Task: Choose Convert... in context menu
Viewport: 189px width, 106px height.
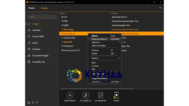Action: coord(105,66)
